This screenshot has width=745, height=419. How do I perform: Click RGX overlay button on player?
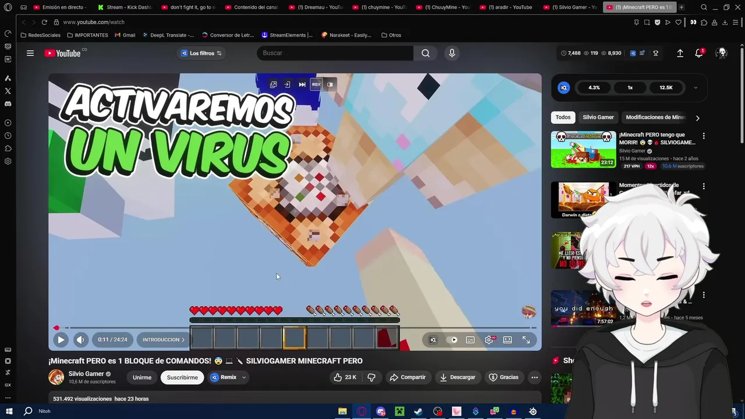pyautogui.click(x=316, y=84)
